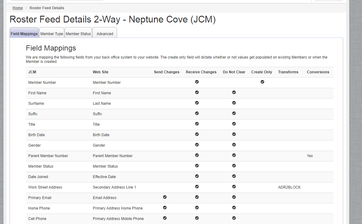Click Send Changes check for Cell Phone row
The height and width of the screenshot is (224, 362).
coord(165,218)
